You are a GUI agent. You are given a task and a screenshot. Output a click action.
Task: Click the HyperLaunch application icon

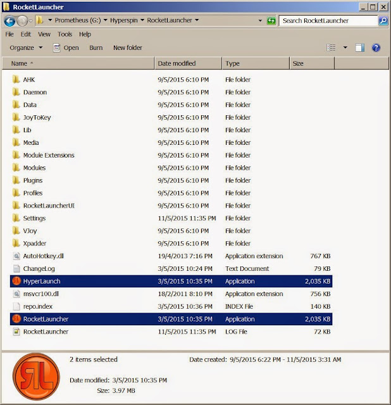coord(16,281)
